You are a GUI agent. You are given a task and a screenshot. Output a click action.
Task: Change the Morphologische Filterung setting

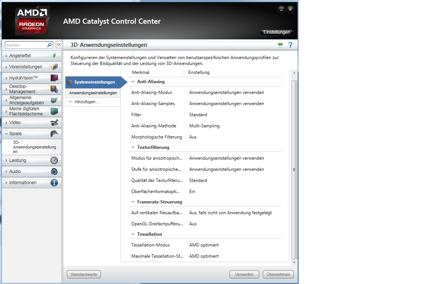click(193, 137)
